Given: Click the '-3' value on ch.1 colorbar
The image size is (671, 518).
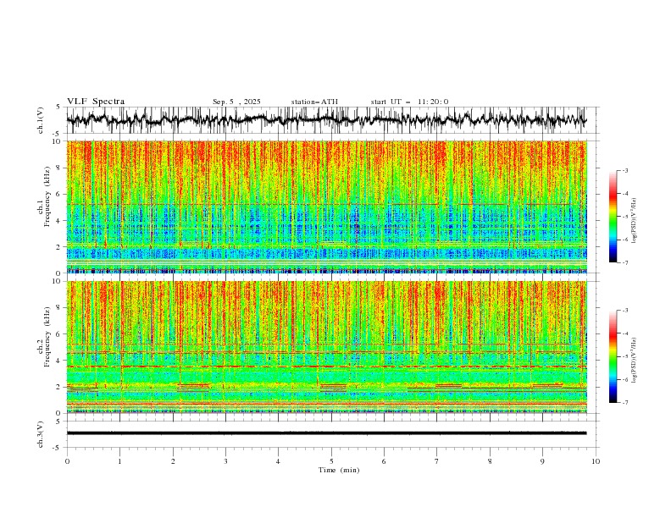Looking at the screenshot, I should [624, 170].
